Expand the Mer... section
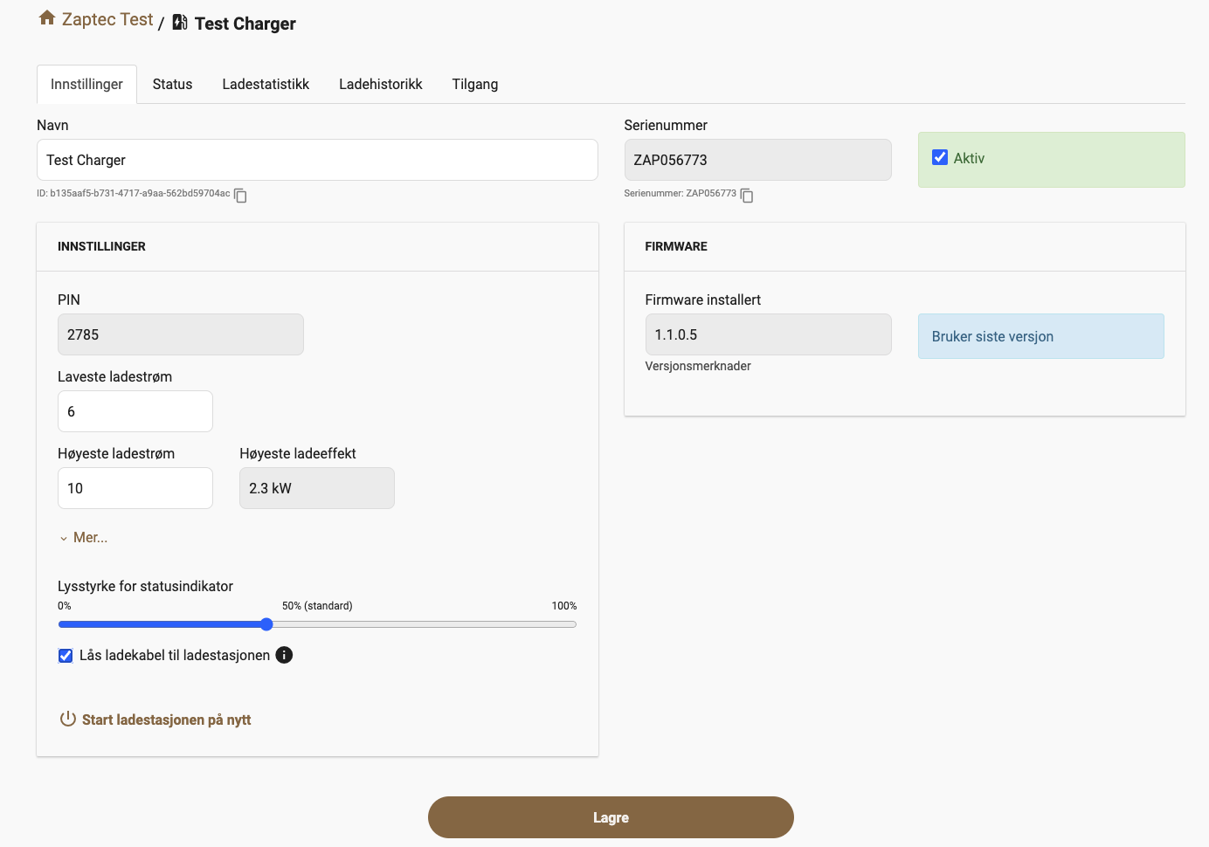1209x847 pixels. coord(84,538)
